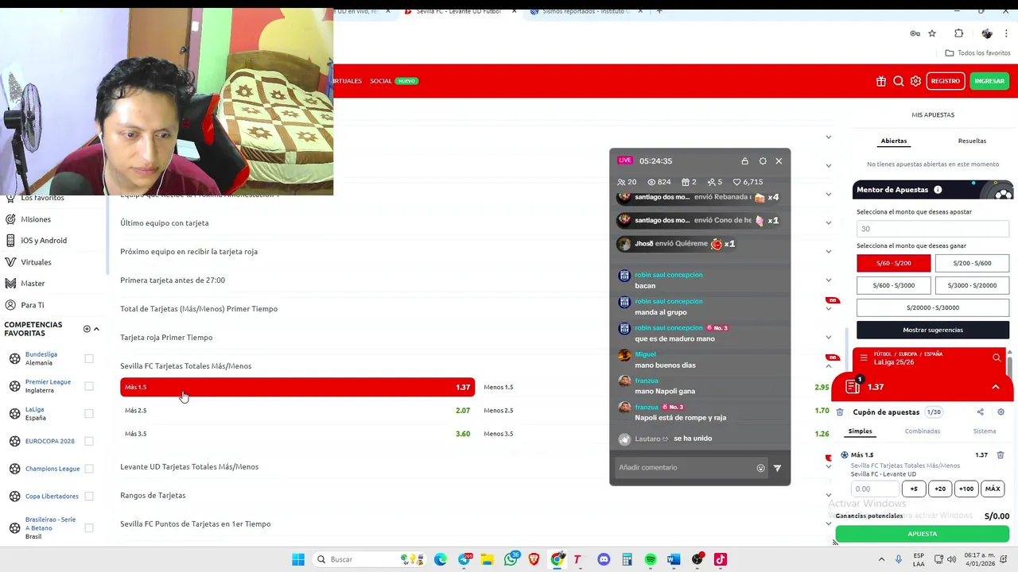Expand Rangos de Tarjetas market
This screenshot has width=1018, height=572.
point(828,496)
